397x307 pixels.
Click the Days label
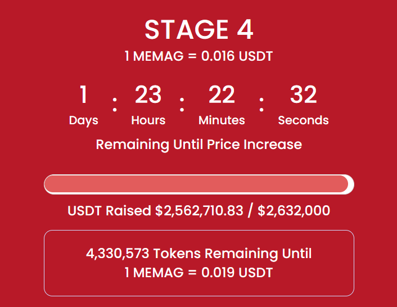tap(84, 120)
